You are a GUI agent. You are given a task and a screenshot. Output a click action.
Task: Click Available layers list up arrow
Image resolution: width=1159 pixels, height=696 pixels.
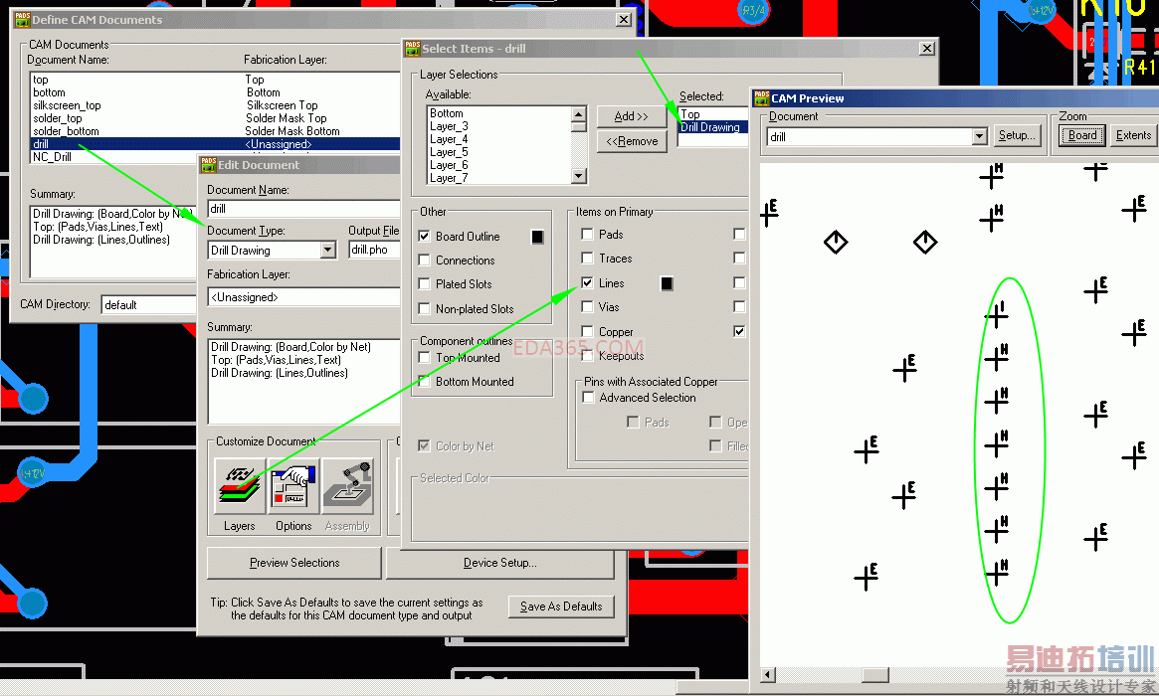579,113
